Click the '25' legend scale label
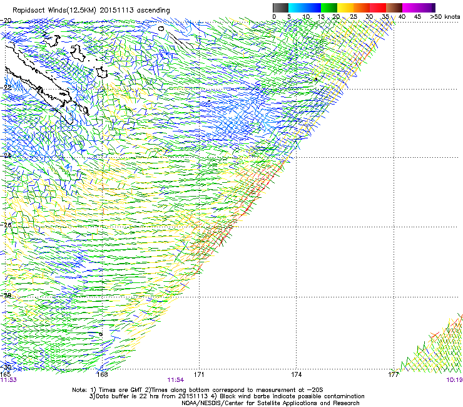Screen dimensions: 463x407 (353, 17)
